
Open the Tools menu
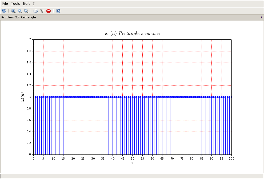tap(15, 3)
